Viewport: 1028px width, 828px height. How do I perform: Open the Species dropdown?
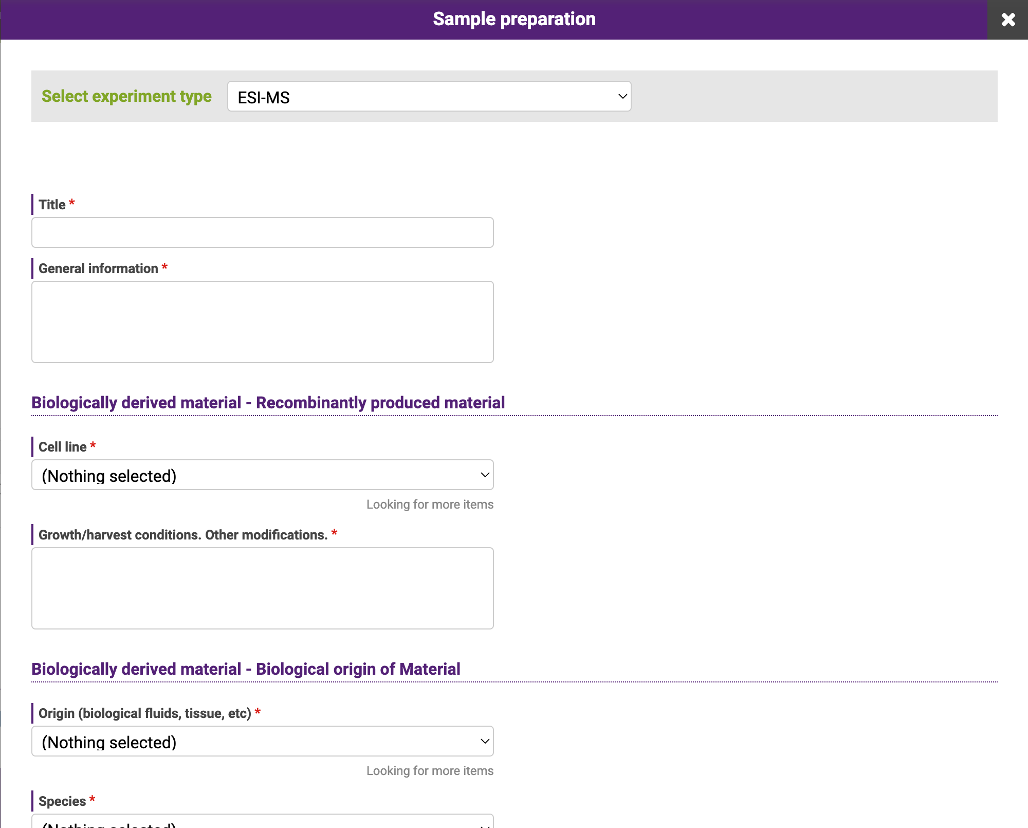tap(262, 822)
